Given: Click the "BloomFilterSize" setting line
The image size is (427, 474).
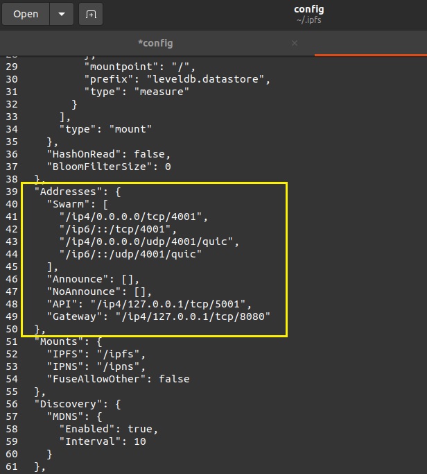Looking at the screenshot, I should click(107, 167).
